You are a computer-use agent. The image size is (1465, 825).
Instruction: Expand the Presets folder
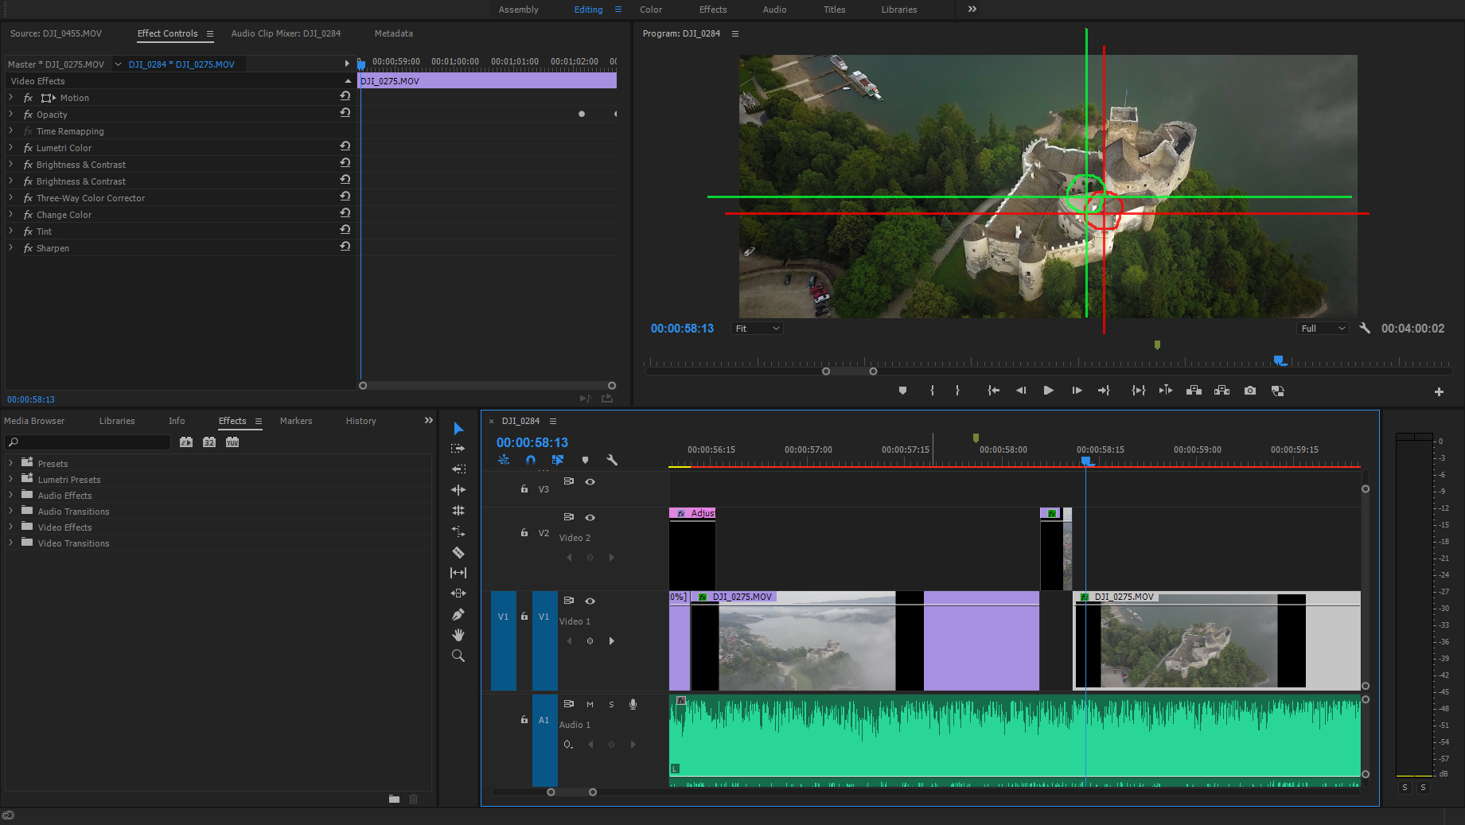tap(10, 463)
